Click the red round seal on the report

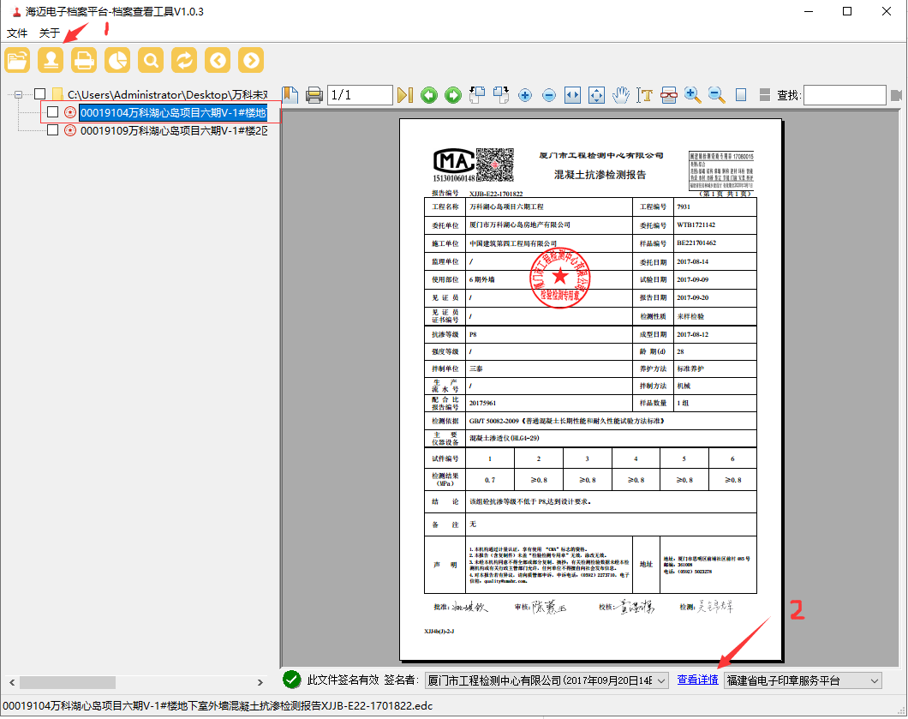click(x=560, y=277)
